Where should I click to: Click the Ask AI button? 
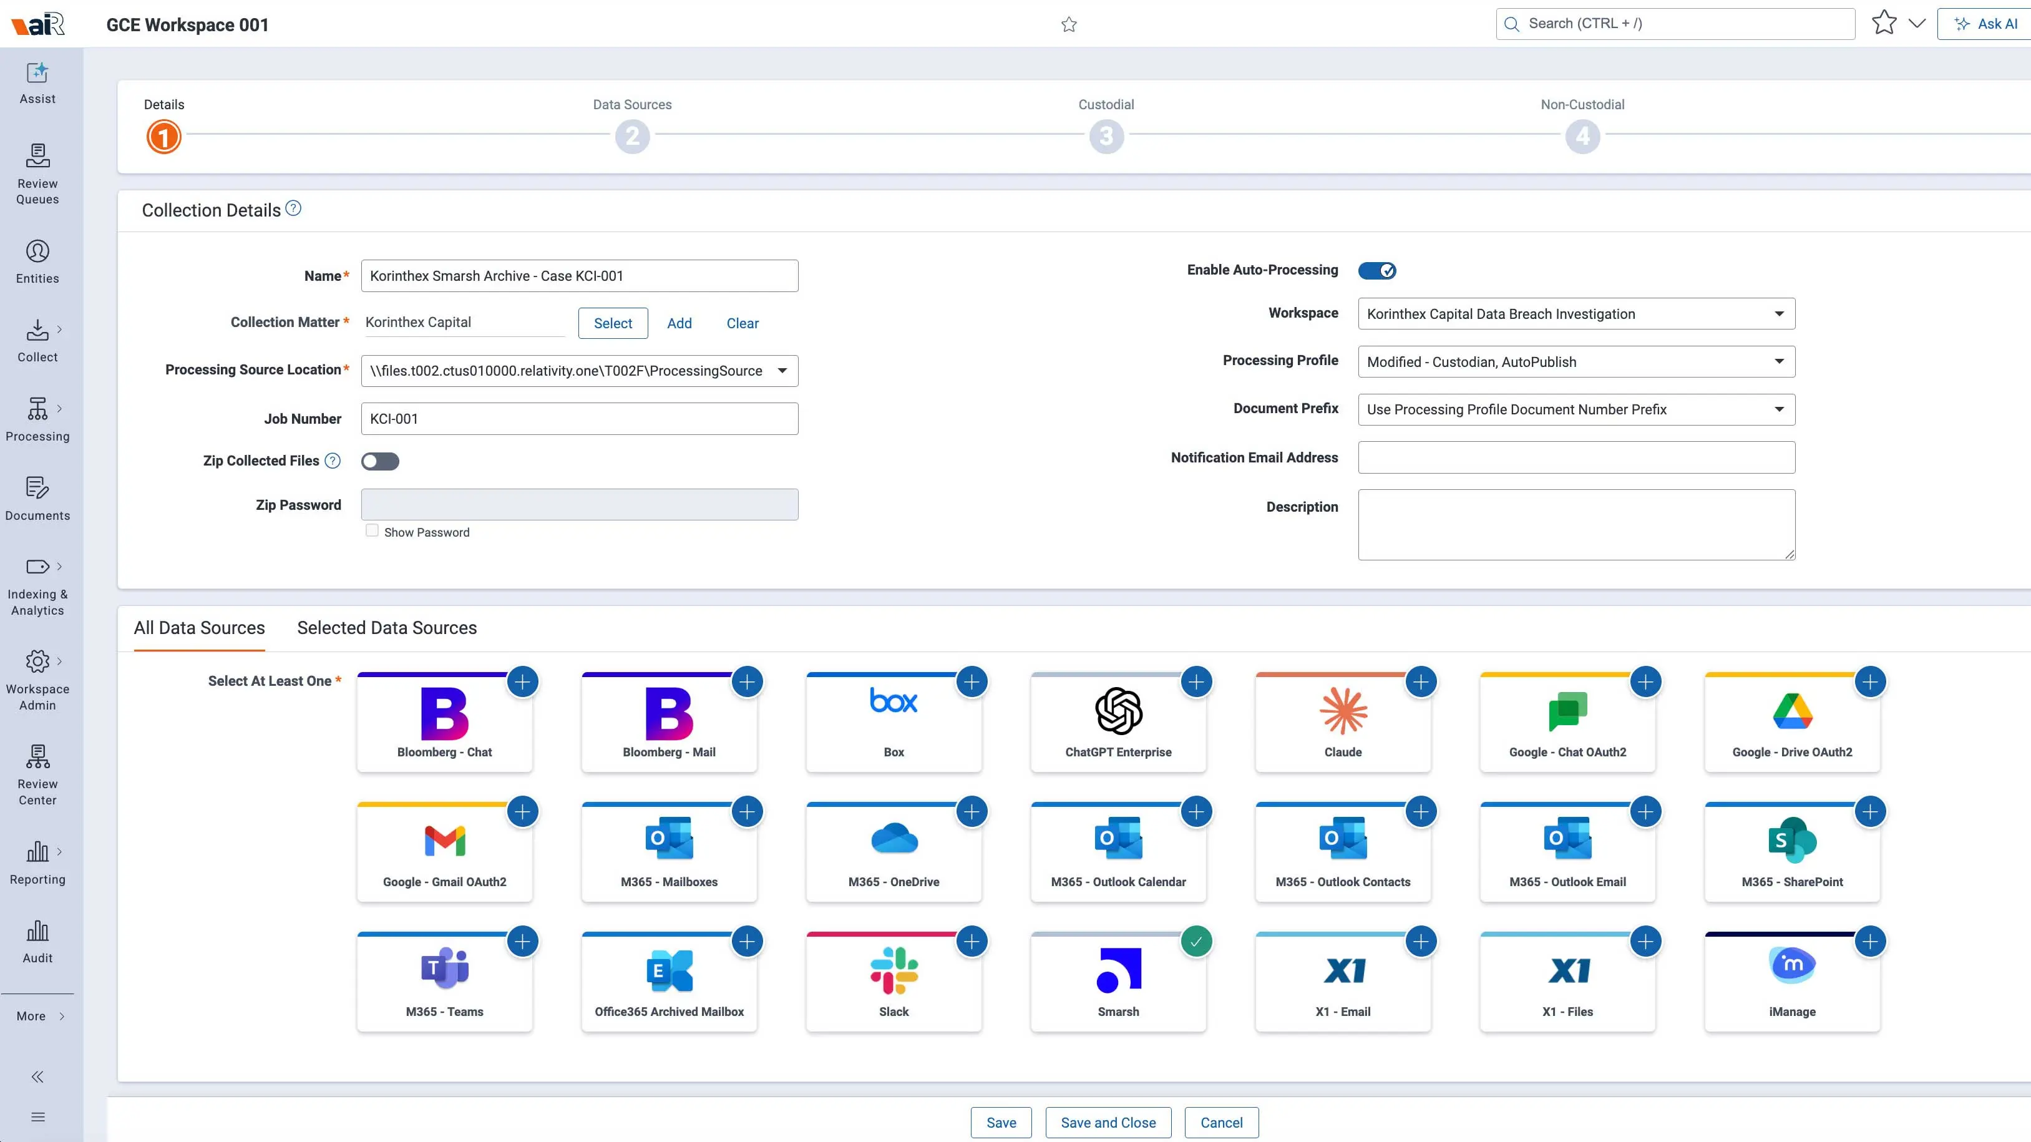coord(1984,24)
